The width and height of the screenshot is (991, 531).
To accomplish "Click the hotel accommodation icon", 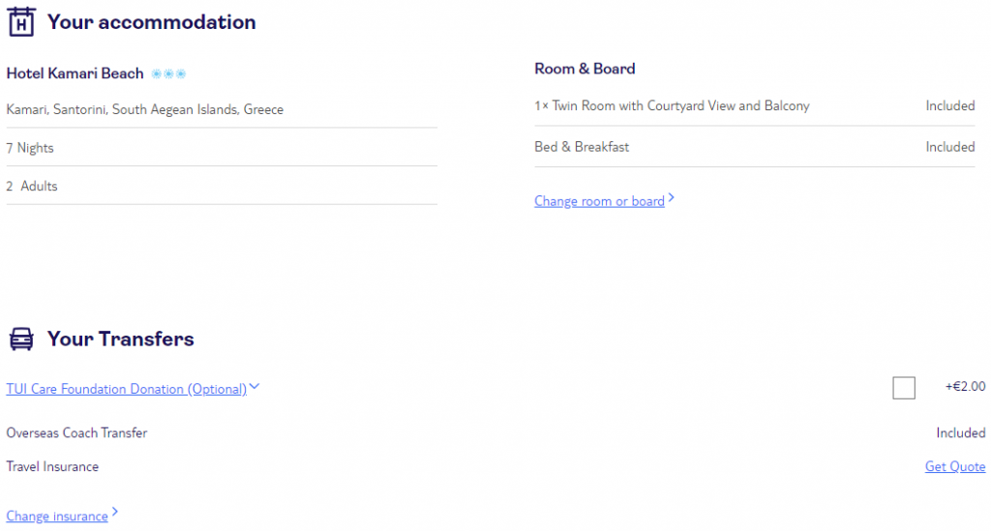I will tap(21, 22).
